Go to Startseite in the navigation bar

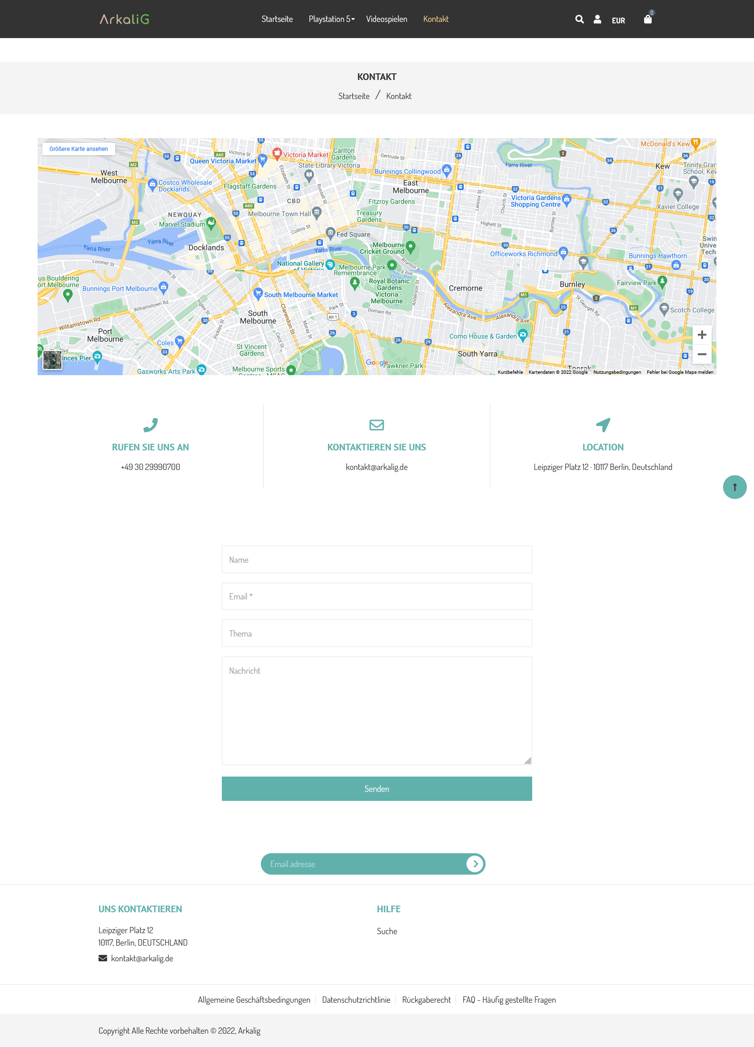[x=277, y=19]
